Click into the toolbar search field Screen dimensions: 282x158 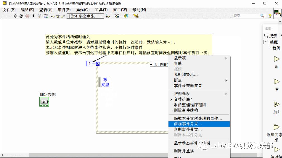point(246,16)
